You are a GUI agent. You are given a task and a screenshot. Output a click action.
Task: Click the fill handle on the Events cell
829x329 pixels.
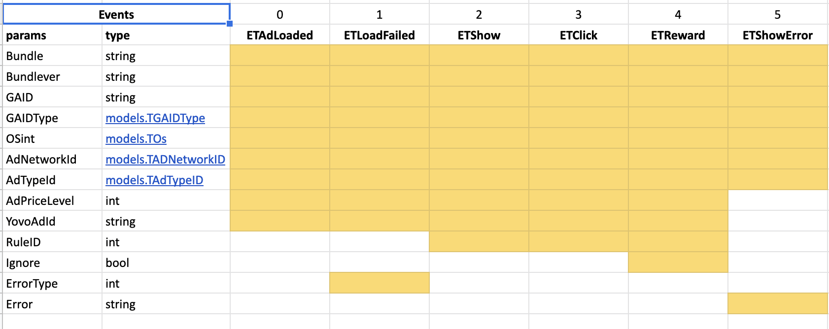pyautogui.click(x=230, y=24)
